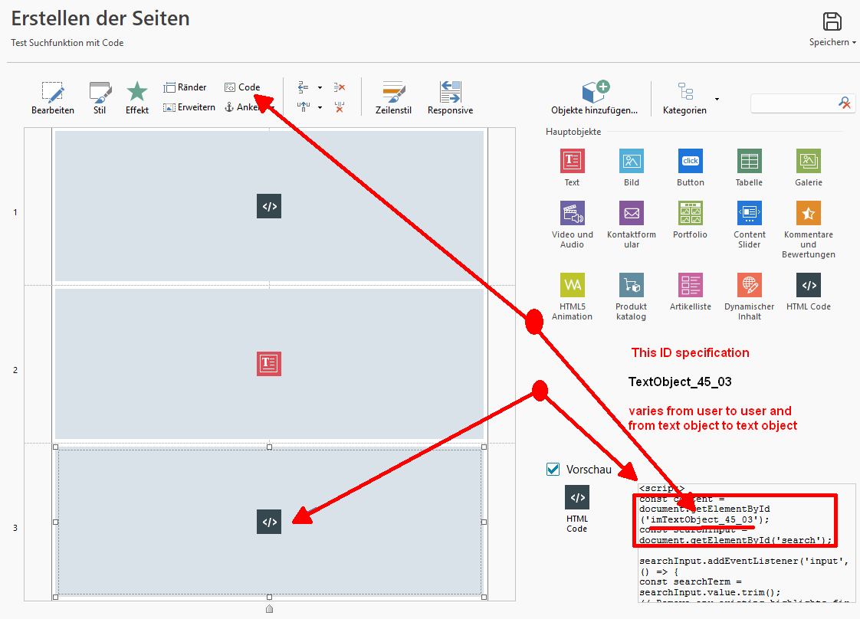Click Objekte hinzufügen button
Image resolution: width=860 pixels, height=619 pixels.
coord(594,97)
